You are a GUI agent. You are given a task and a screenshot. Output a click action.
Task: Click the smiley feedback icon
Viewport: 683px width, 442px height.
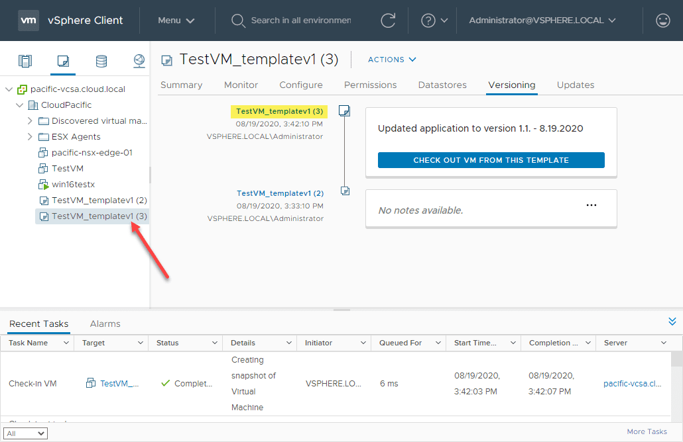point(662,21)
